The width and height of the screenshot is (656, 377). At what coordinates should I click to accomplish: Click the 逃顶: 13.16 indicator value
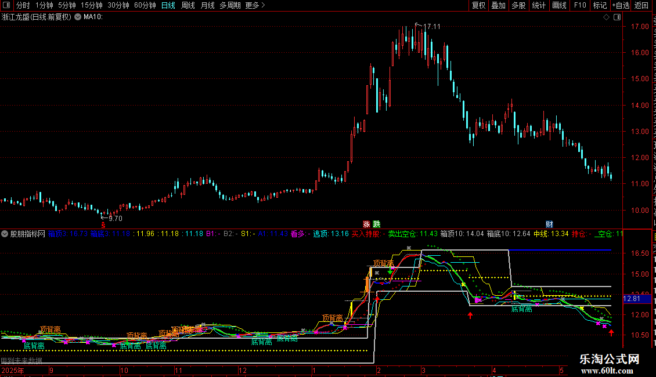pos(330,234)
